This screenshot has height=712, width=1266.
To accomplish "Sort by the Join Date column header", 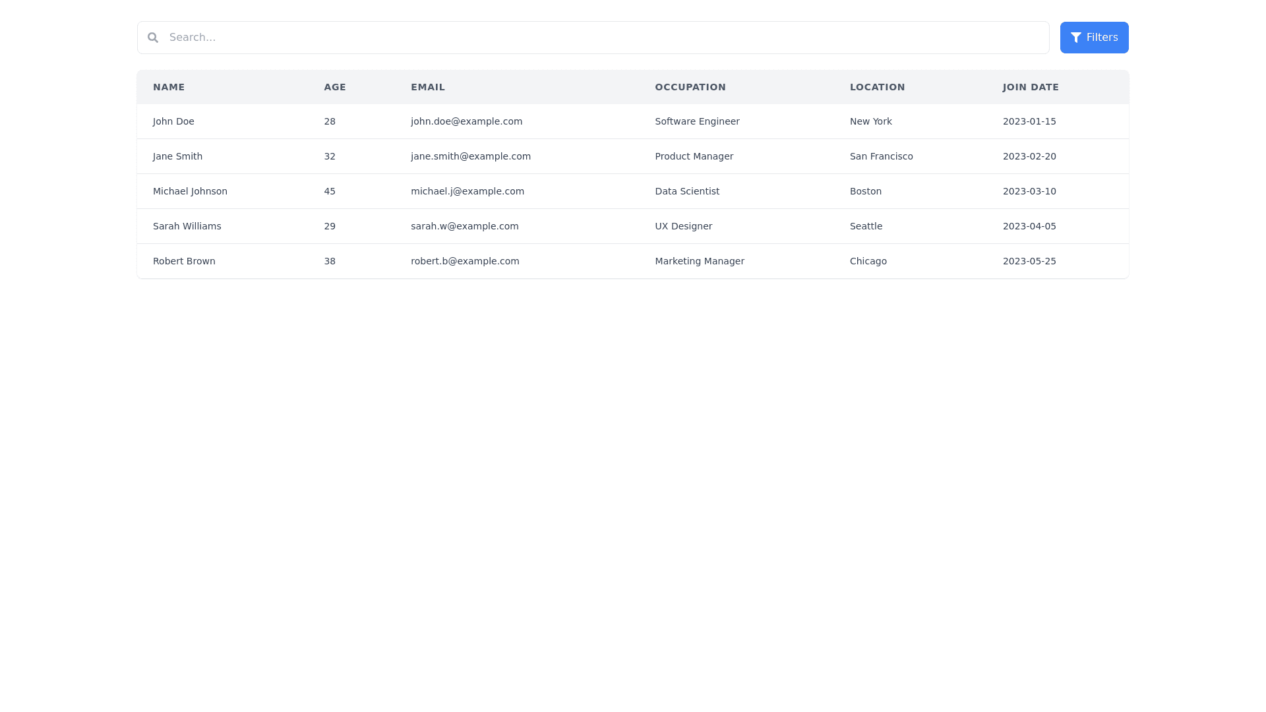I will [1031, 87].
